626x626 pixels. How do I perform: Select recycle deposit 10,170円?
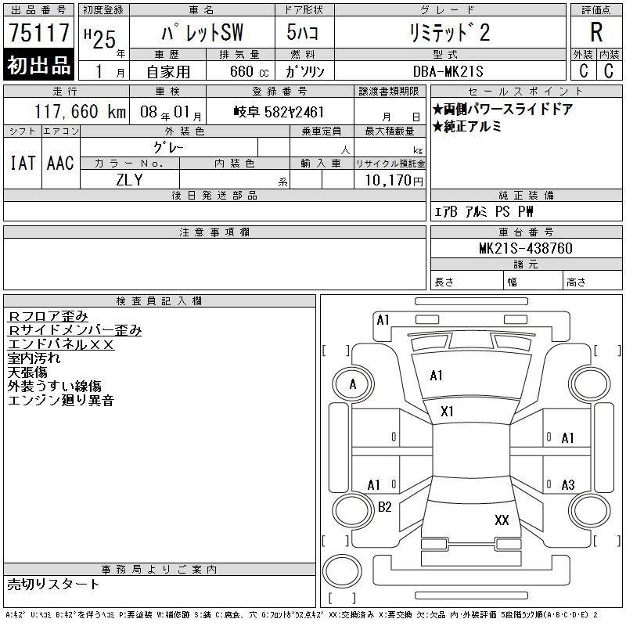(394, 180)
